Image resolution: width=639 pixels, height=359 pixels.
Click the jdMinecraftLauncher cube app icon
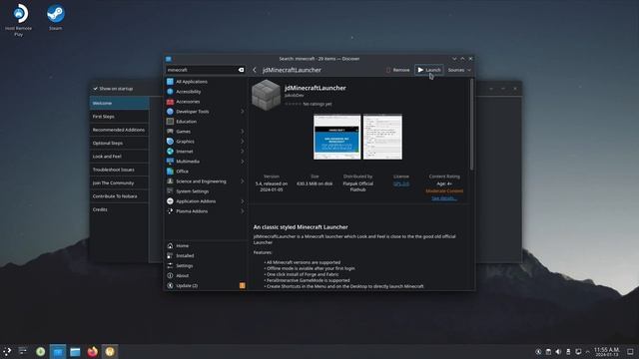point(266,96)
